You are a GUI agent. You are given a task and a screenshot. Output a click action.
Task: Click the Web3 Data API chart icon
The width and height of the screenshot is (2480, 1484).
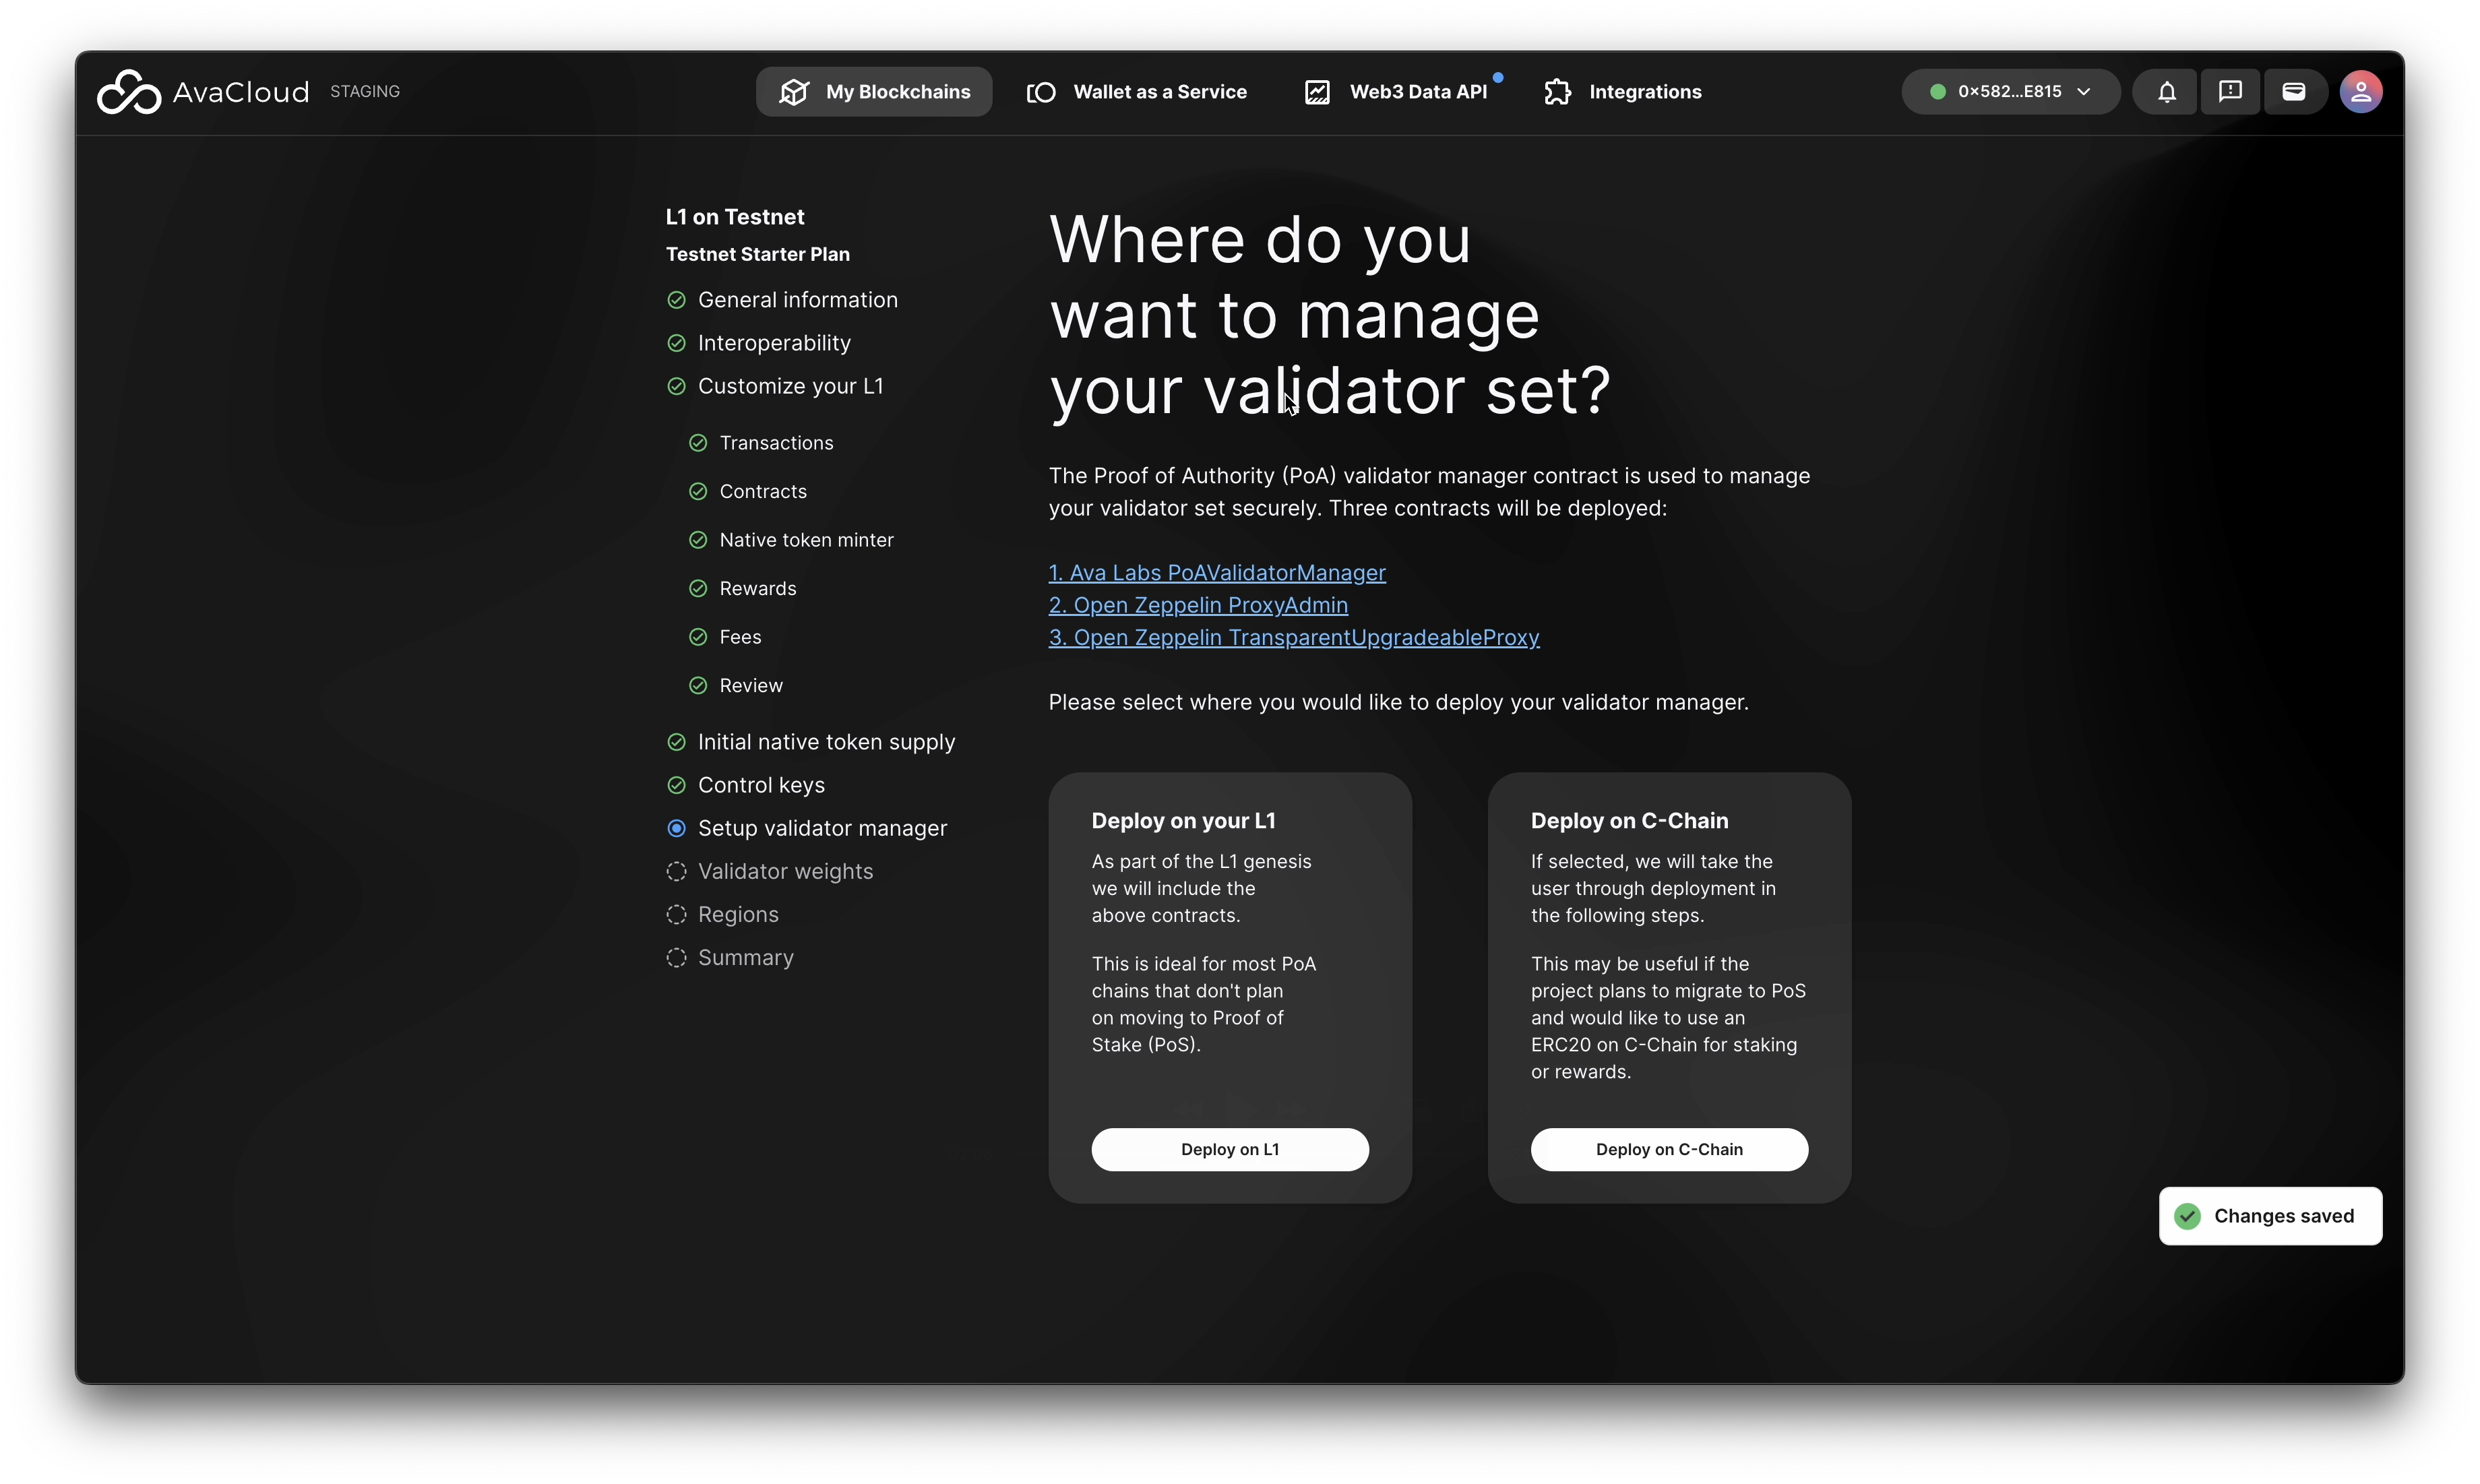coord(1317,92)
